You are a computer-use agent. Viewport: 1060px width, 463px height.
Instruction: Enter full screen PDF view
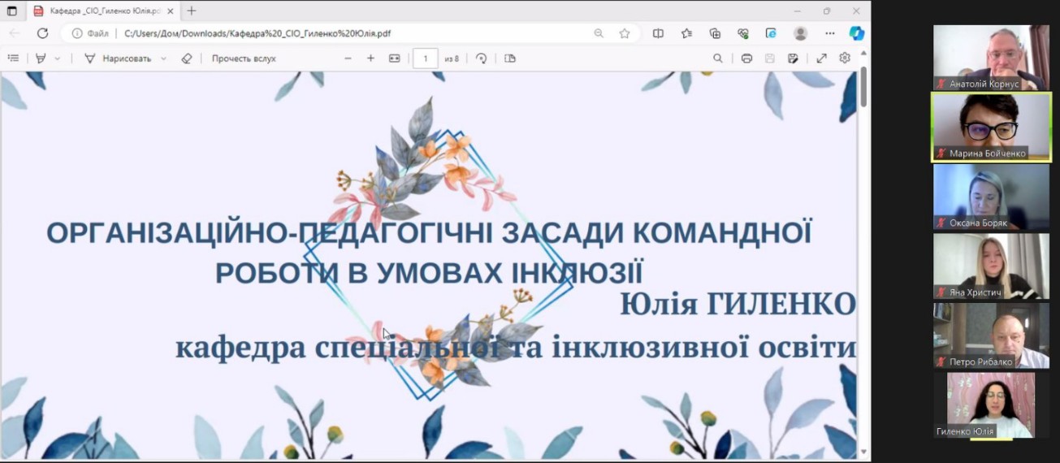[821, 58]
